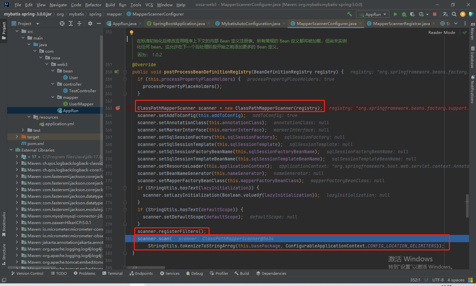Collapse the web3 package folder
The image size is (476, 286).
(x=47, y=64)
